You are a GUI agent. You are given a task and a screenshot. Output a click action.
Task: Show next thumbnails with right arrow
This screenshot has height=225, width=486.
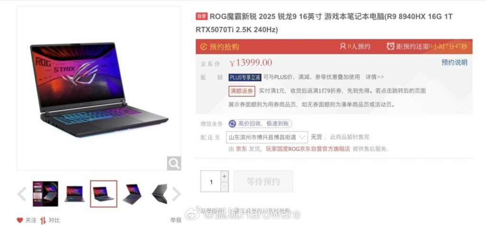click(176, 194)
